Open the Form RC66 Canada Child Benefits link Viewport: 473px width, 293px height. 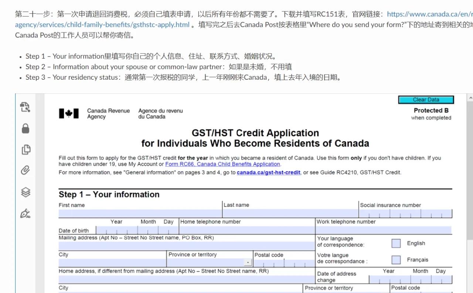[x=222, y=164]
